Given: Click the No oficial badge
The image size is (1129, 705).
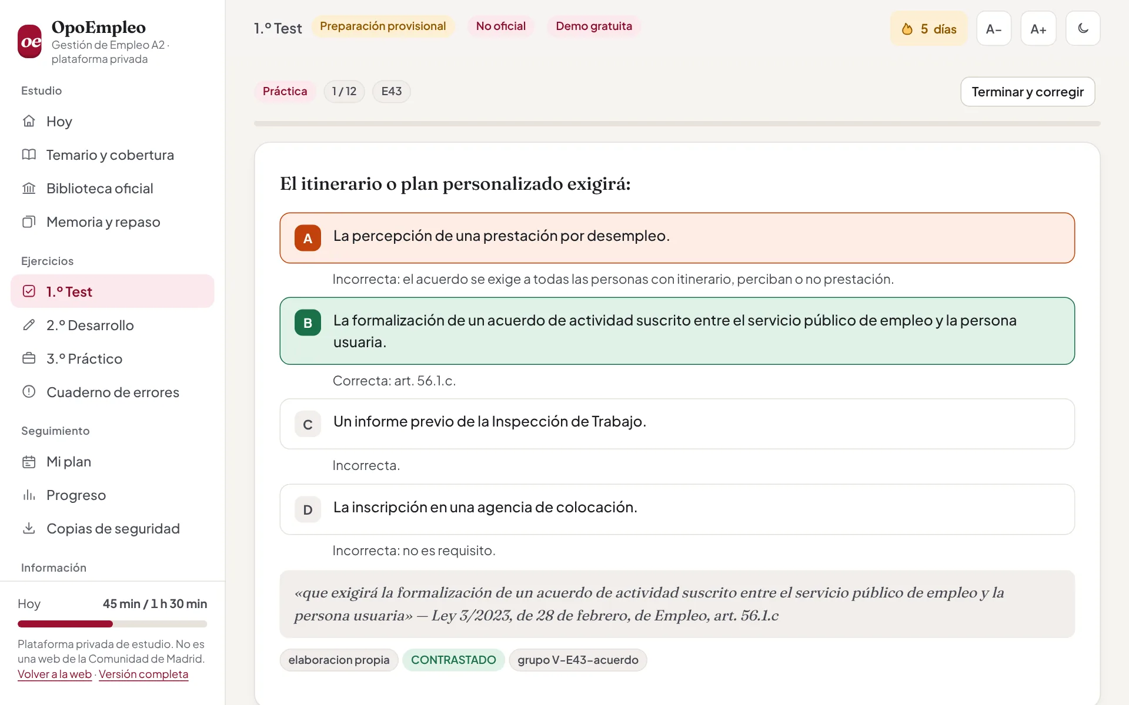Looking at the screenshot, I should click(501, 26).
